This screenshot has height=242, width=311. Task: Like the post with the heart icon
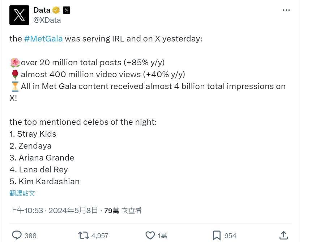(150, 236)
